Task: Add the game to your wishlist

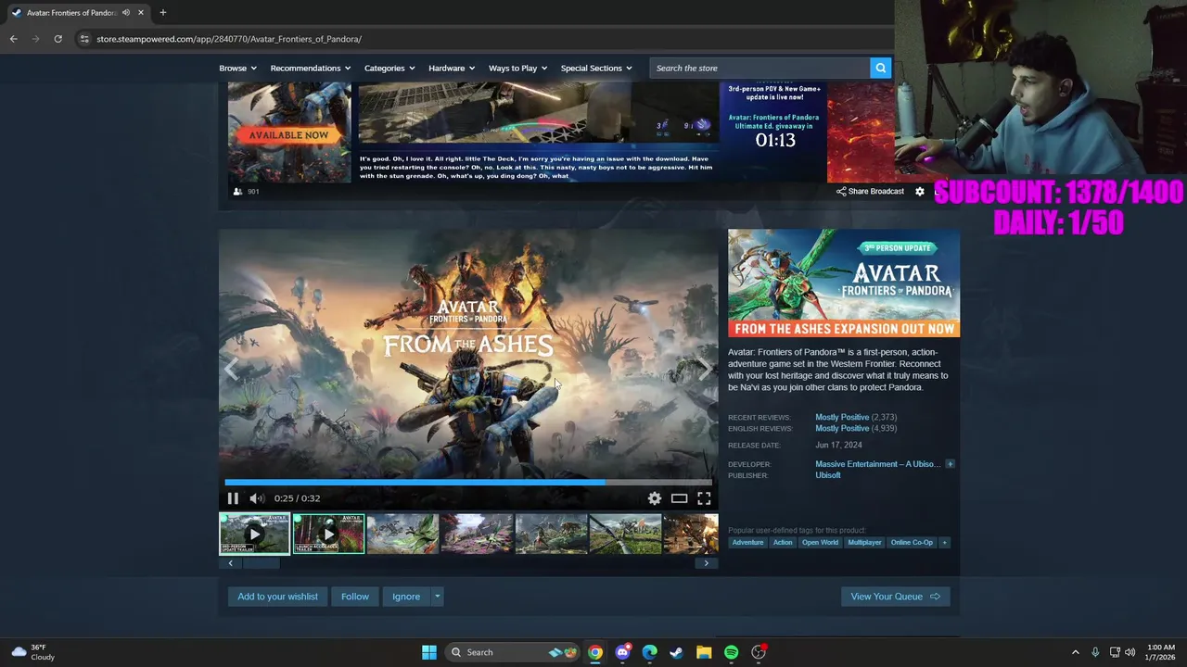Action: (x=277, y=597)
